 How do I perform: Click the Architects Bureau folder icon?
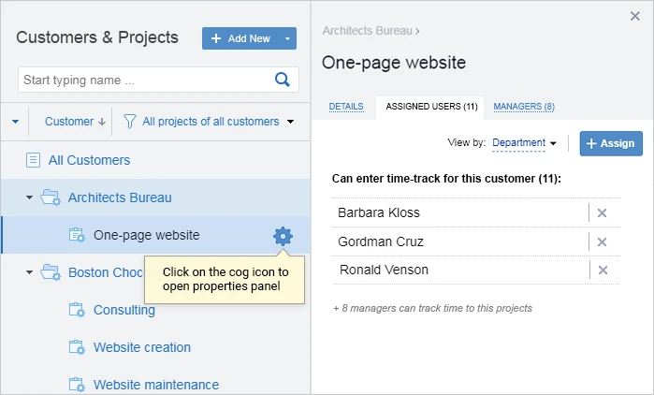pos(51,197)
